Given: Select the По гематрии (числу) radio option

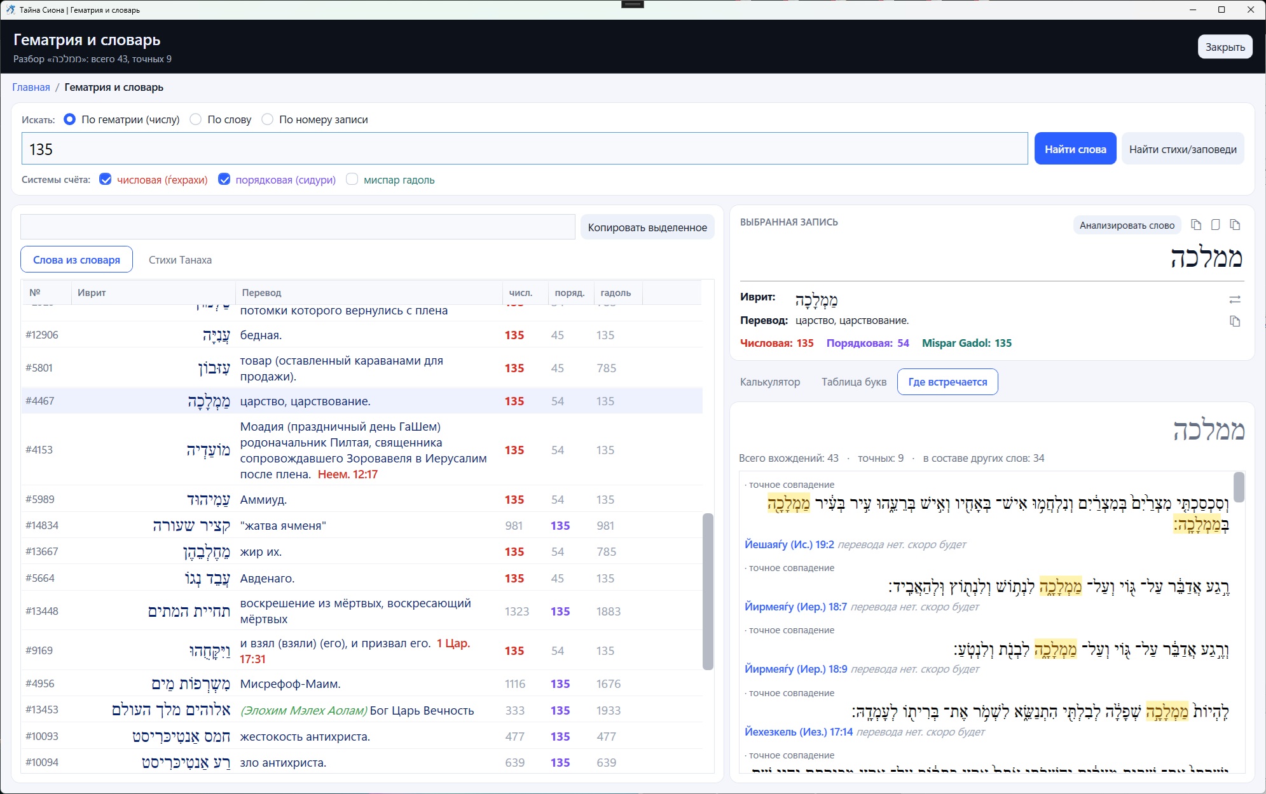Looking at the screenshot, I should click(70, 119).
